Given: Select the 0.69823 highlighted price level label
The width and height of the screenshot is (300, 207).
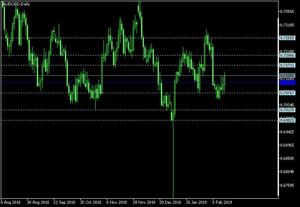Looking at the screenshot, I should pos(287,120).
